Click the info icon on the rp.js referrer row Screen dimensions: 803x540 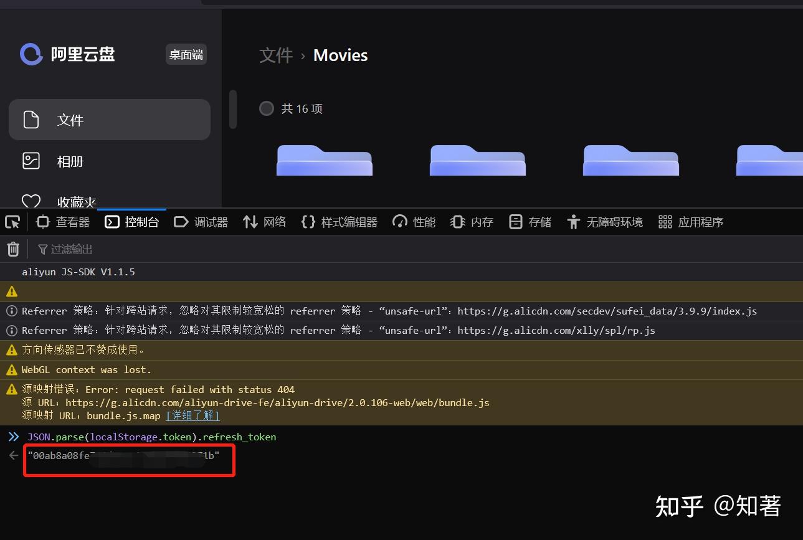[x=12, y=330]
